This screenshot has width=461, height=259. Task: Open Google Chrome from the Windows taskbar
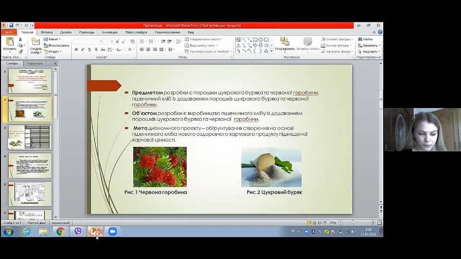61,231
